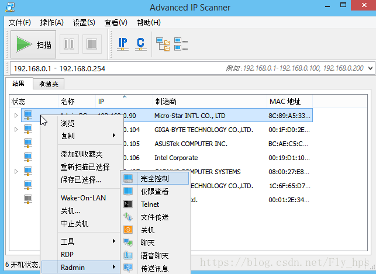Click the Intel Corporate cell
376x274 pixels.
coord(176,158)
